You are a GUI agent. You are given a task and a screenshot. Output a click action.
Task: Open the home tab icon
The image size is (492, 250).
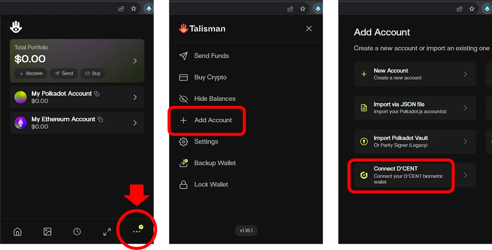[17, 231]
